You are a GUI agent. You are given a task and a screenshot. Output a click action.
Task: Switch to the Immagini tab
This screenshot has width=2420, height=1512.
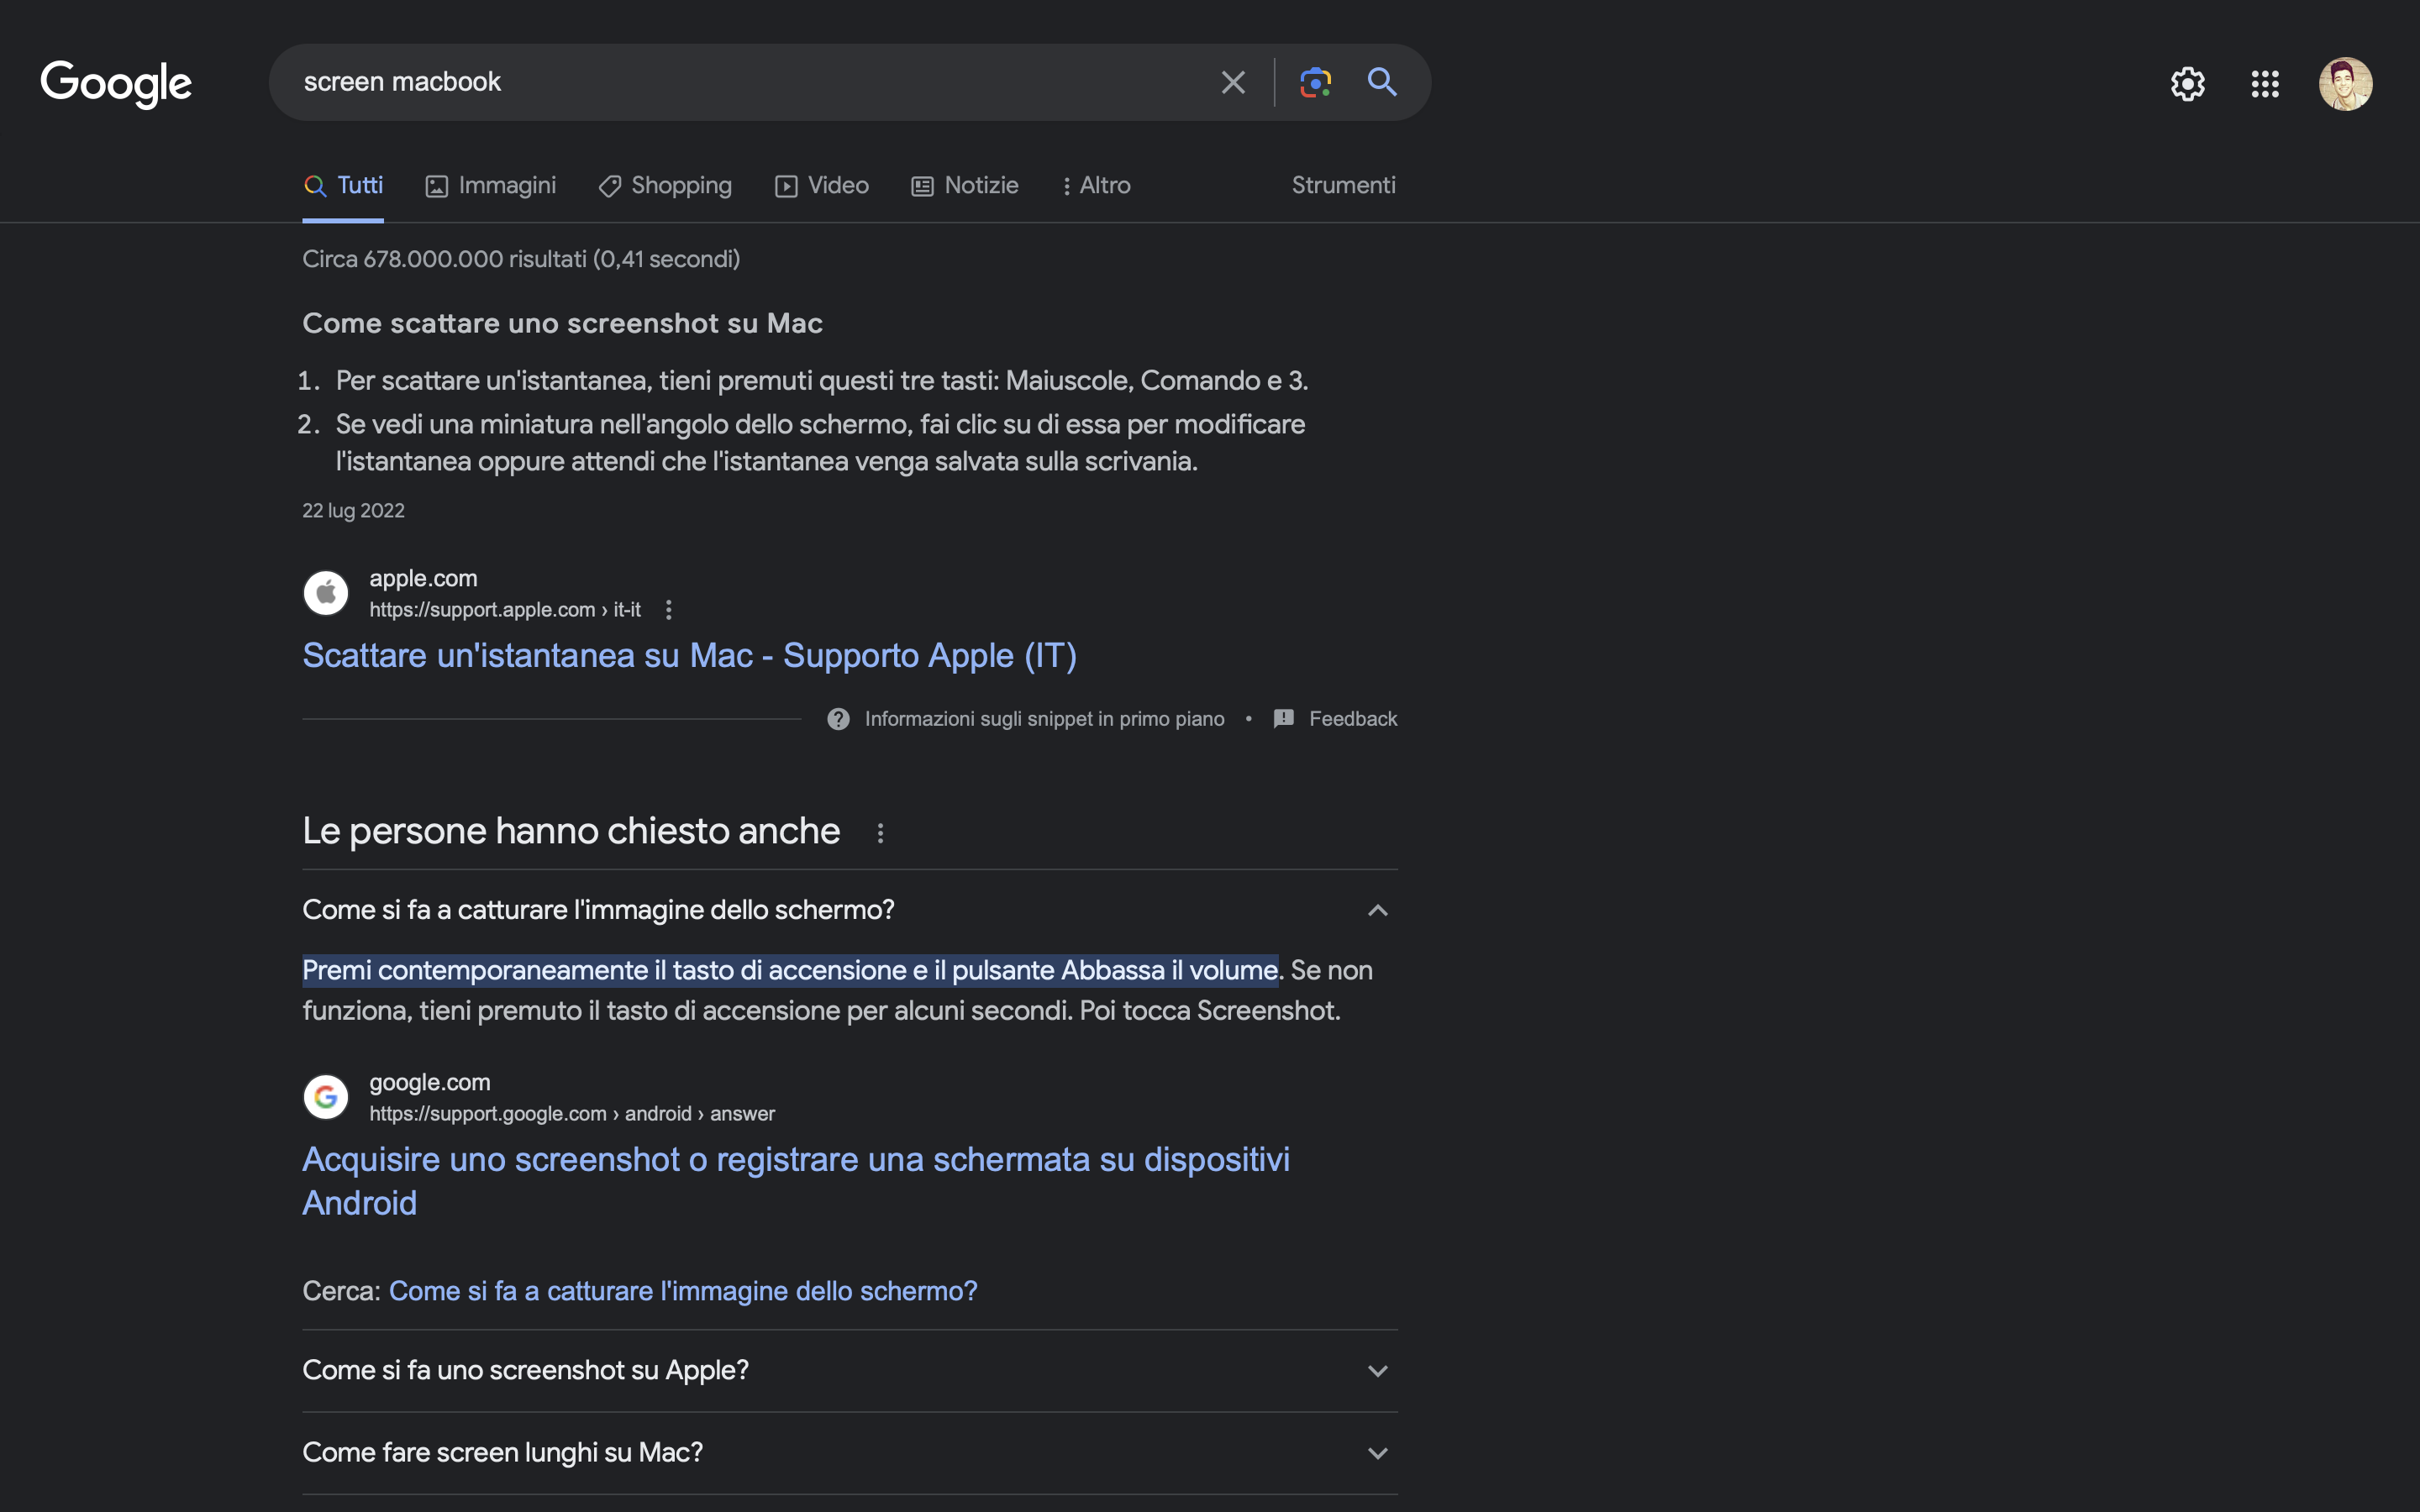491,185
